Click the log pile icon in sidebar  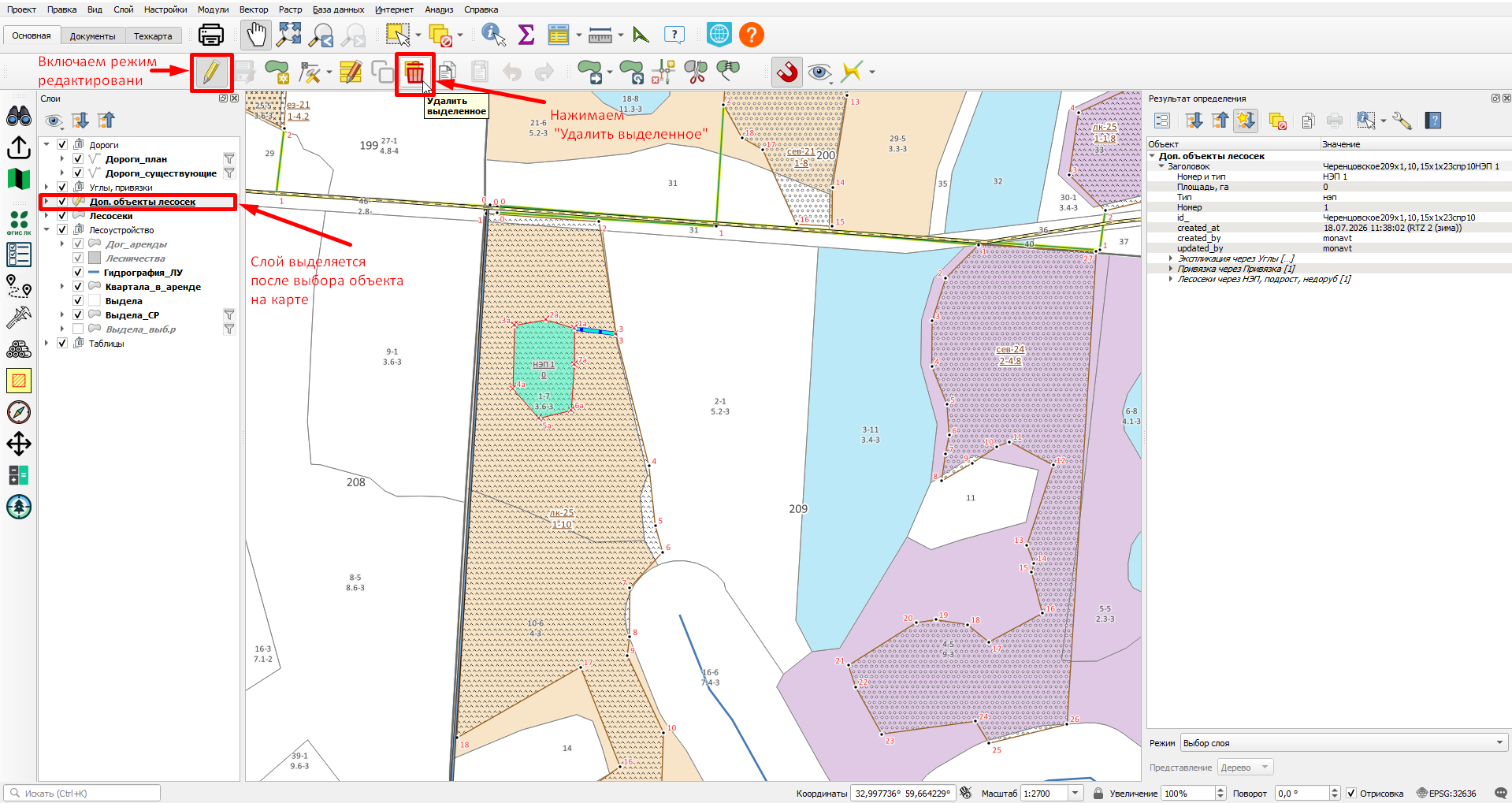click(19, 349)
